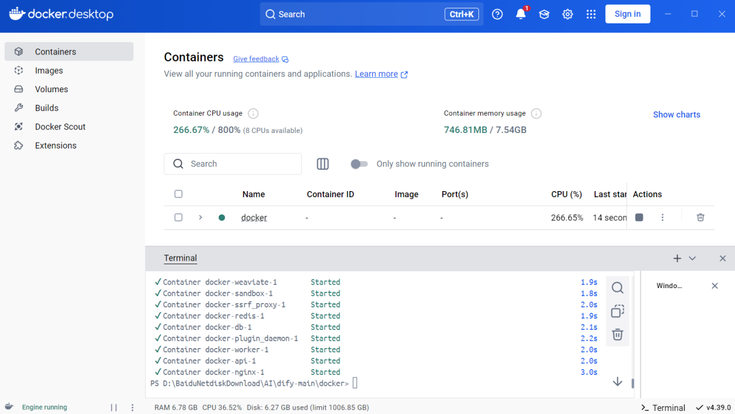Expand the docker container group chevron
This screenshot has width=735, height=414.
tap(201, 217)
